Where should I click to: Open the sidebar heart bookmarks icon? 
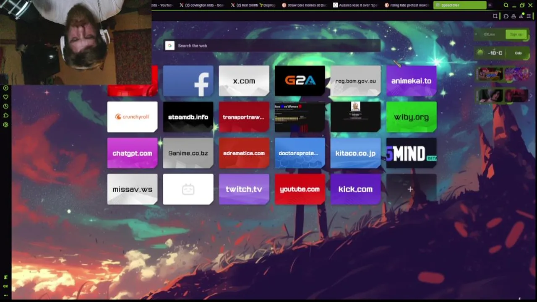pos(5,97)
